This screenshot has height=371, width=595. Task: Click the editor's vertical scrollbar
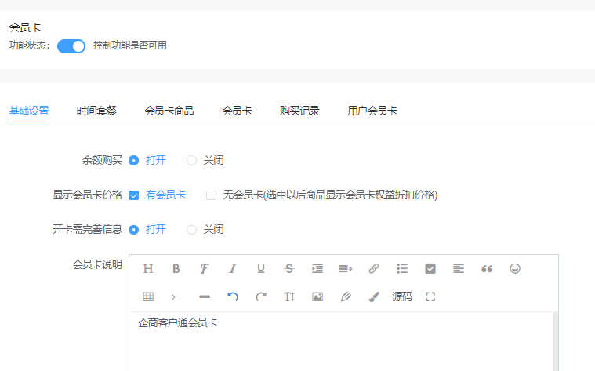(x=556, y=342)
